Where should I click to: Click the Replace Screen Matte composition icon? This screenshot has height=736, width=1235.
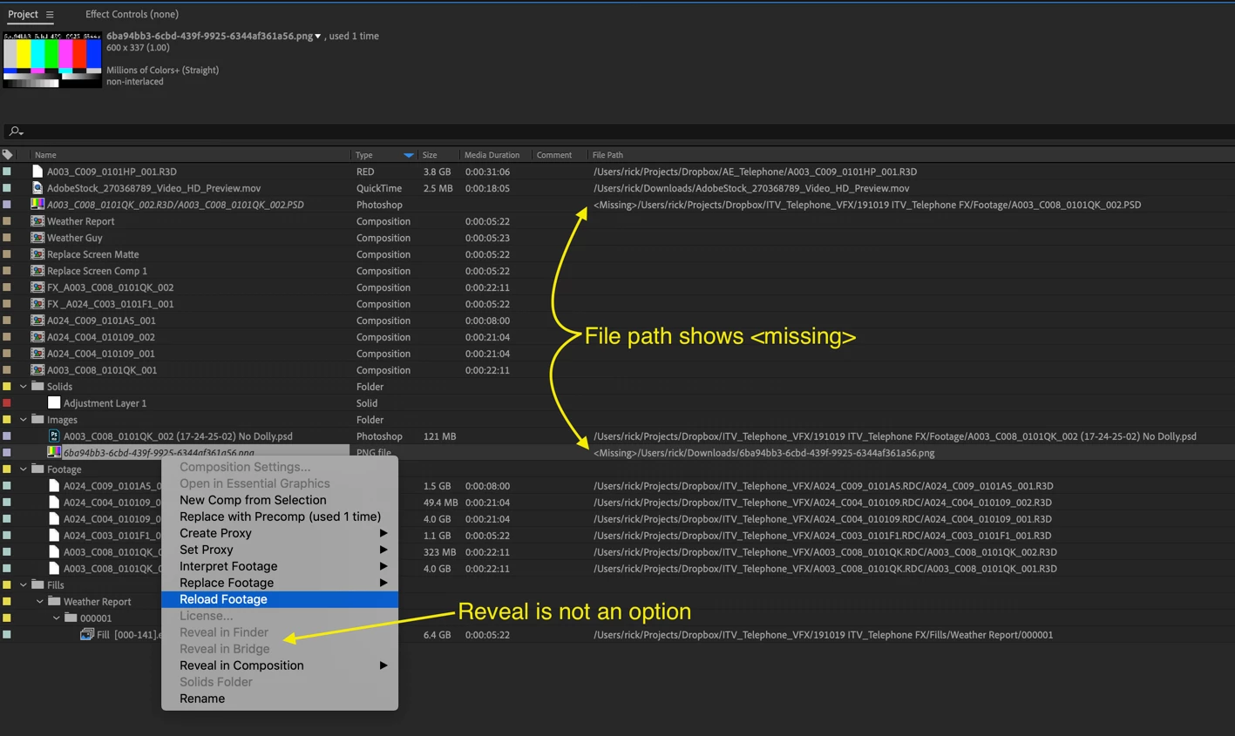tap(37, 254)
